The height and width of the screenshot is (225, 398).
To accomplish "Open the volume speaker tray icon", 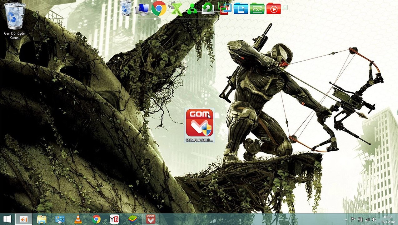I will 374,219.
